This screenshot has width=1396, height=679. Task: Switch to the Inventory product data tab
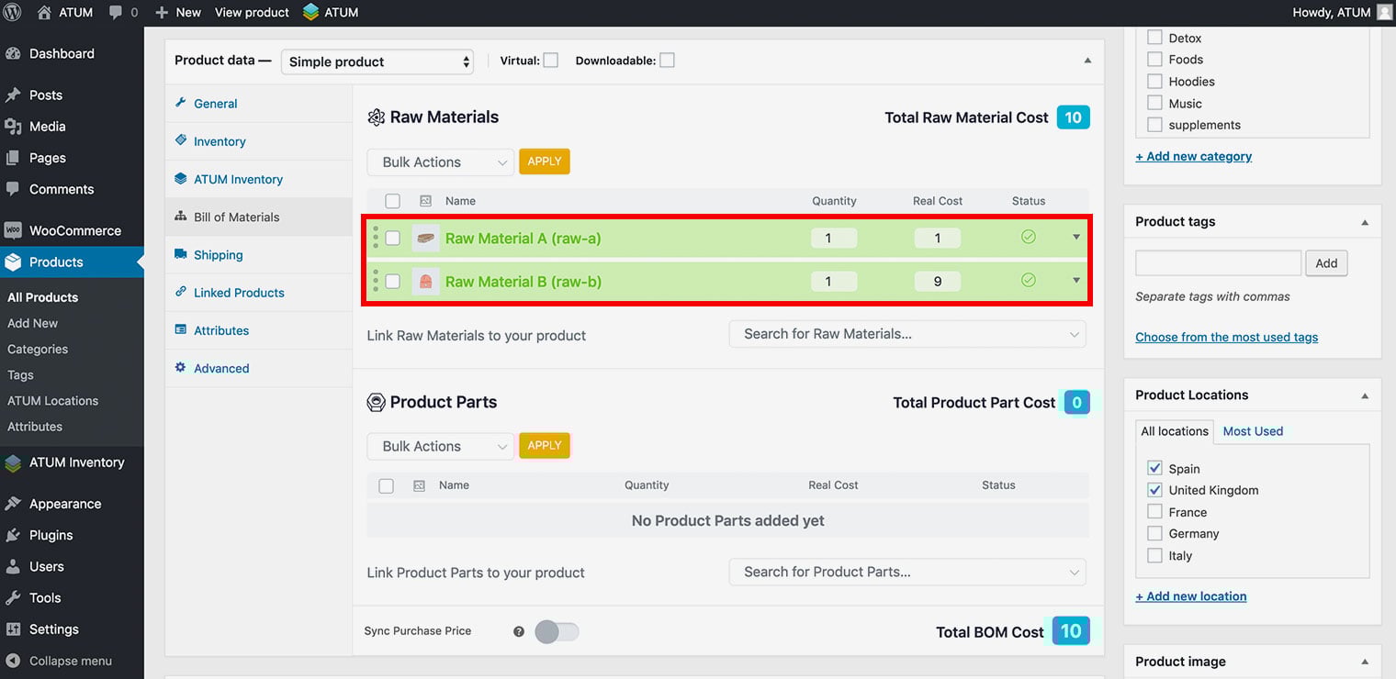pyautogui.click(x=220, y=141)
